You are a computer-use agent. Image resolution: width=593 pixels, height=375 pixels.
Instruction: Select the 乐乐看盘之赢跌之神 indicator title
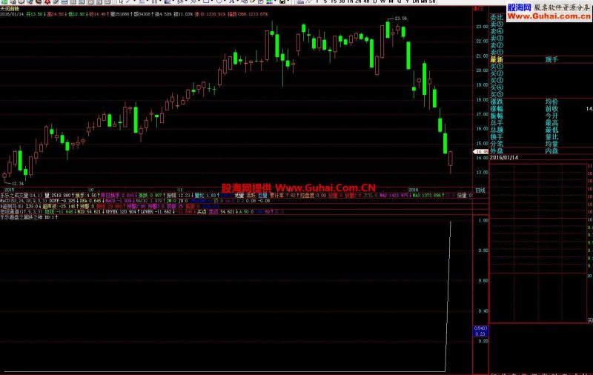pos(21,217)
